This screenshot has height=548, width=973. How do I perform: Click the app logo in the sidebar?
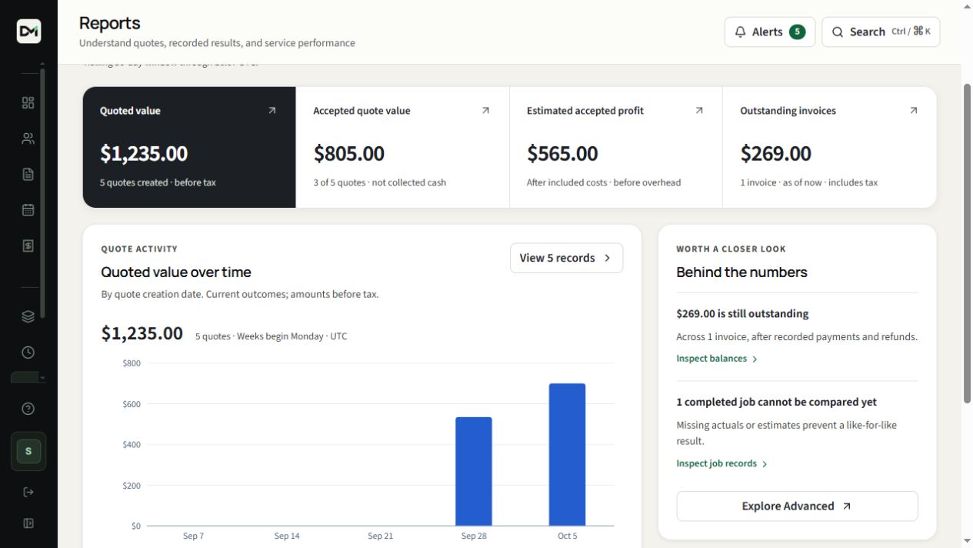pos(28,31)
